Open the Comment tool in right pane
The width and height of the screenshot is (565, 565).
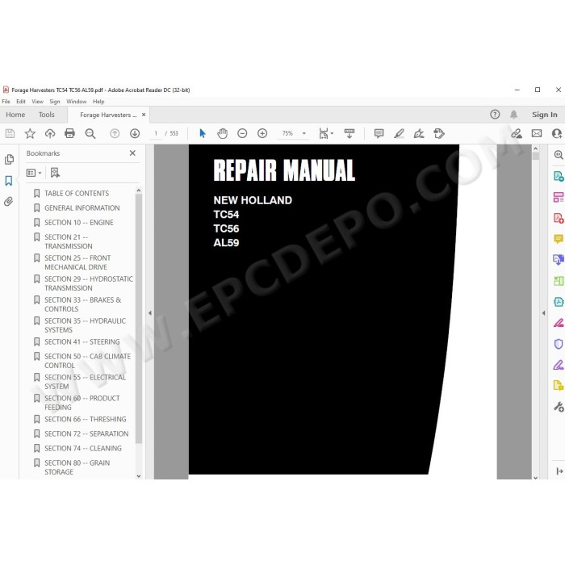pyautogui.click(x=559, y=239)
